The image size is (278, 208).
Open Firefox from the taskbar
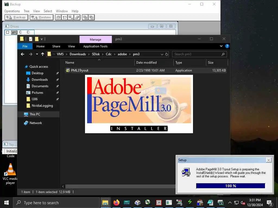tap(116, 203)
